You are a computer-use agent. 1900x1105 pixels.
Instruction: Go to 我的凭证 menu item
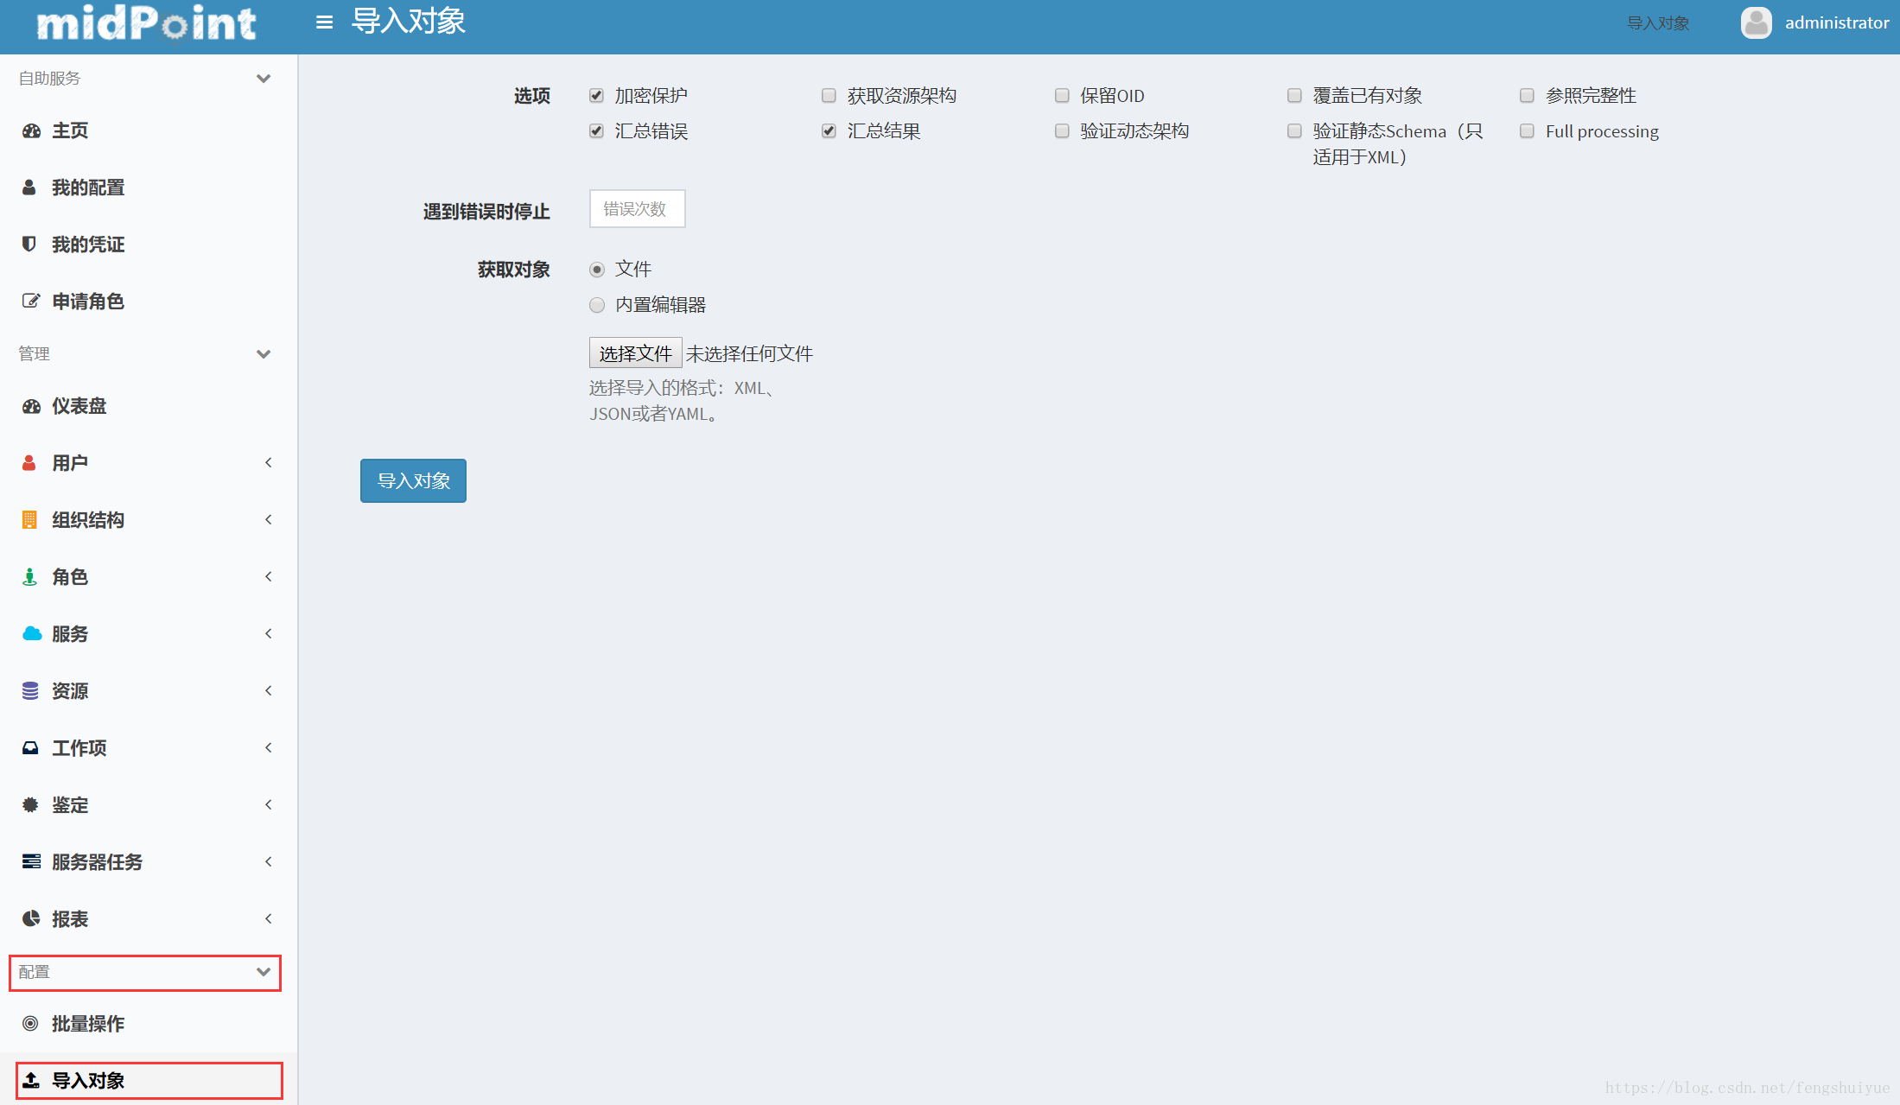(87, 244)
